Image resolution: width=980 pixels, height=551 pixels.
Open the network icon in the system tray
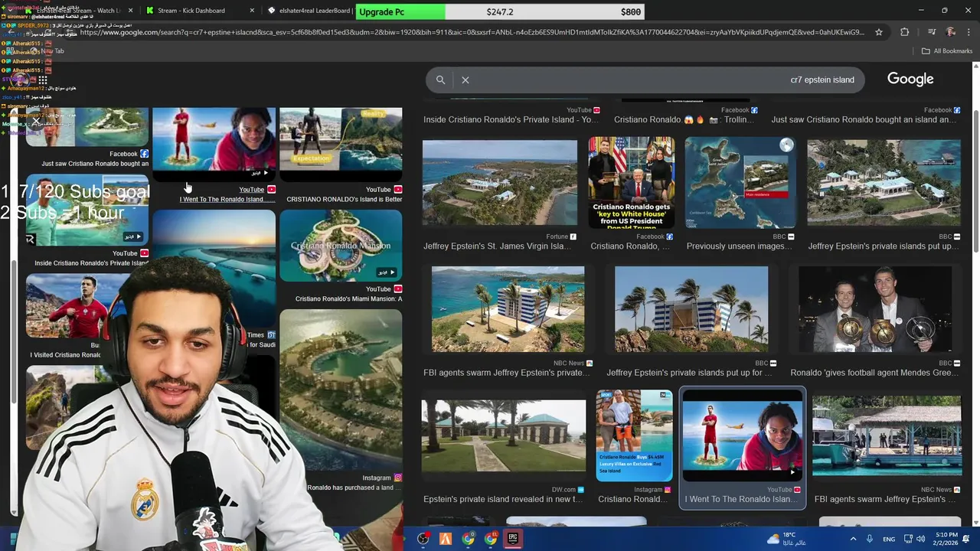908,539
